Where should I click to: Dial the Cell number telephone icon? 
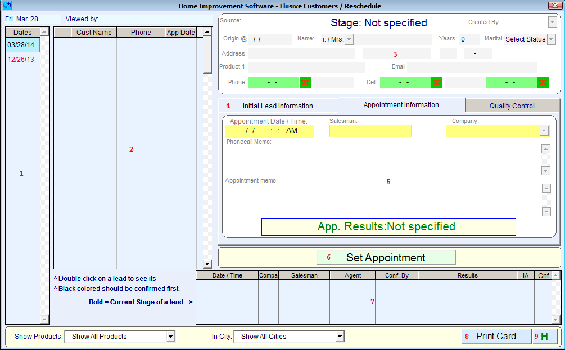coord(436,83)
